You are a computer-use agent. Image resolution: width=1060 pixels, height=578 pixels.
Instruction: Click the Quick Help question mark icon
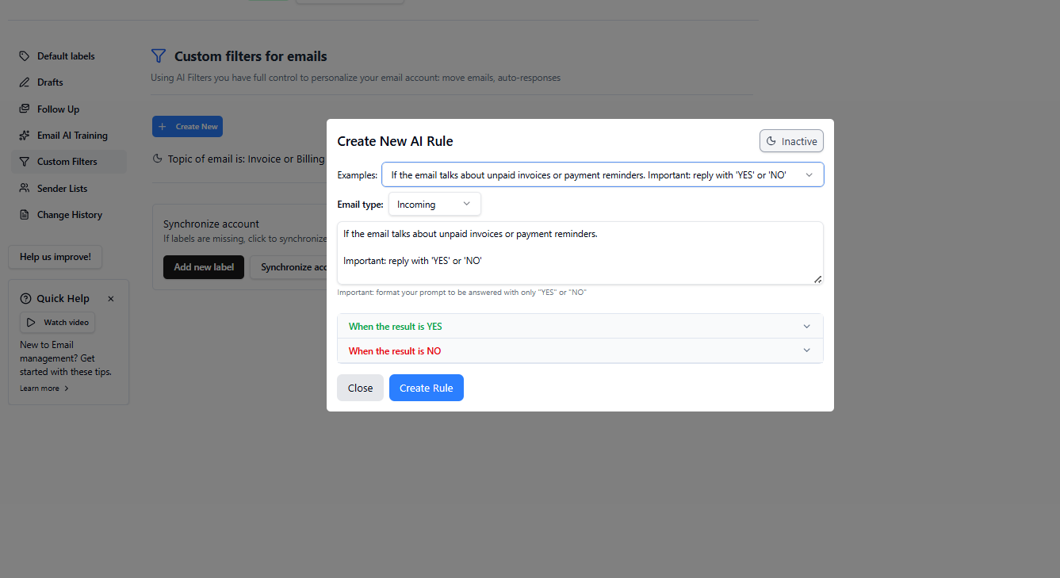pos(26,299)
